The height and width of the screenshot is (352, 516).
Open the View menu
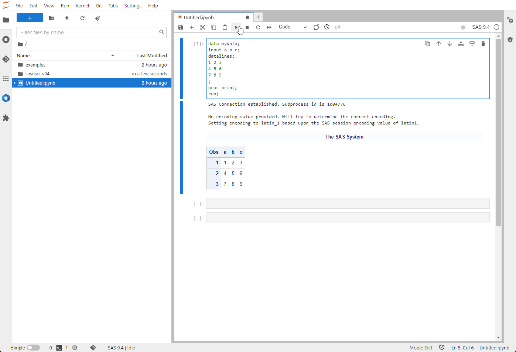click(x=49, y=6)
